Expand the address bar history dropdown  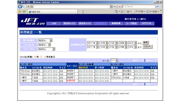pos(111,6)
